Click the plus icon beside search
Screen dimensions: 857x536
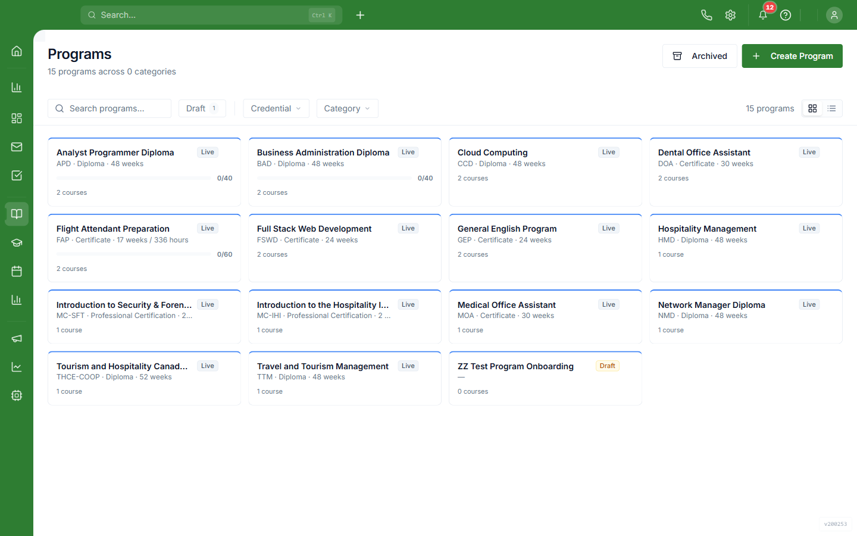click(360, 15)
